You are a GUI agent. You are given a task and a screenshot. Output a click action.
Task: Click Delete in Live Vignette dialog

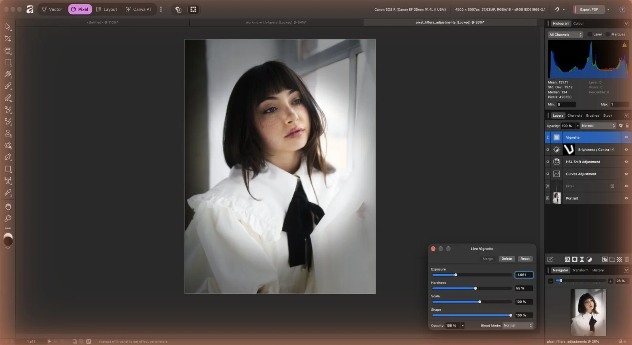[x=506, y=259]
